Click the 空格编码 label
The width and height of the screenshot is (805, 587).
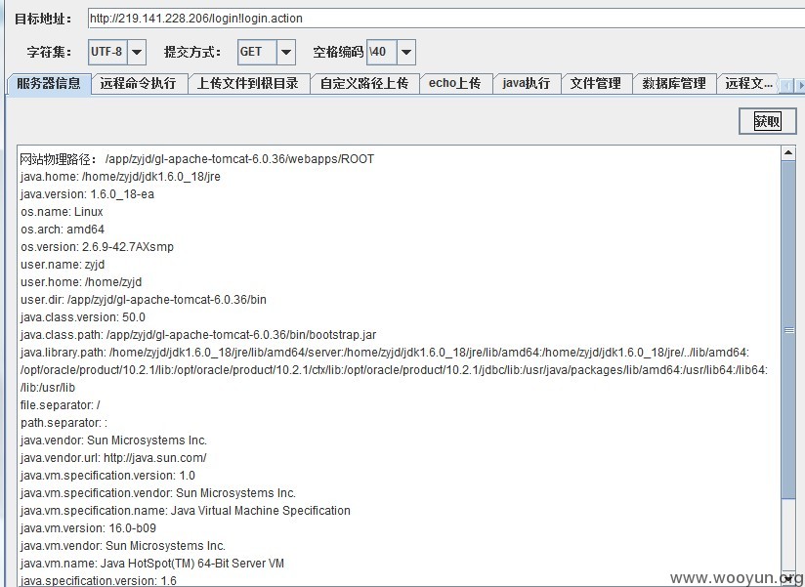click(338, 52)
